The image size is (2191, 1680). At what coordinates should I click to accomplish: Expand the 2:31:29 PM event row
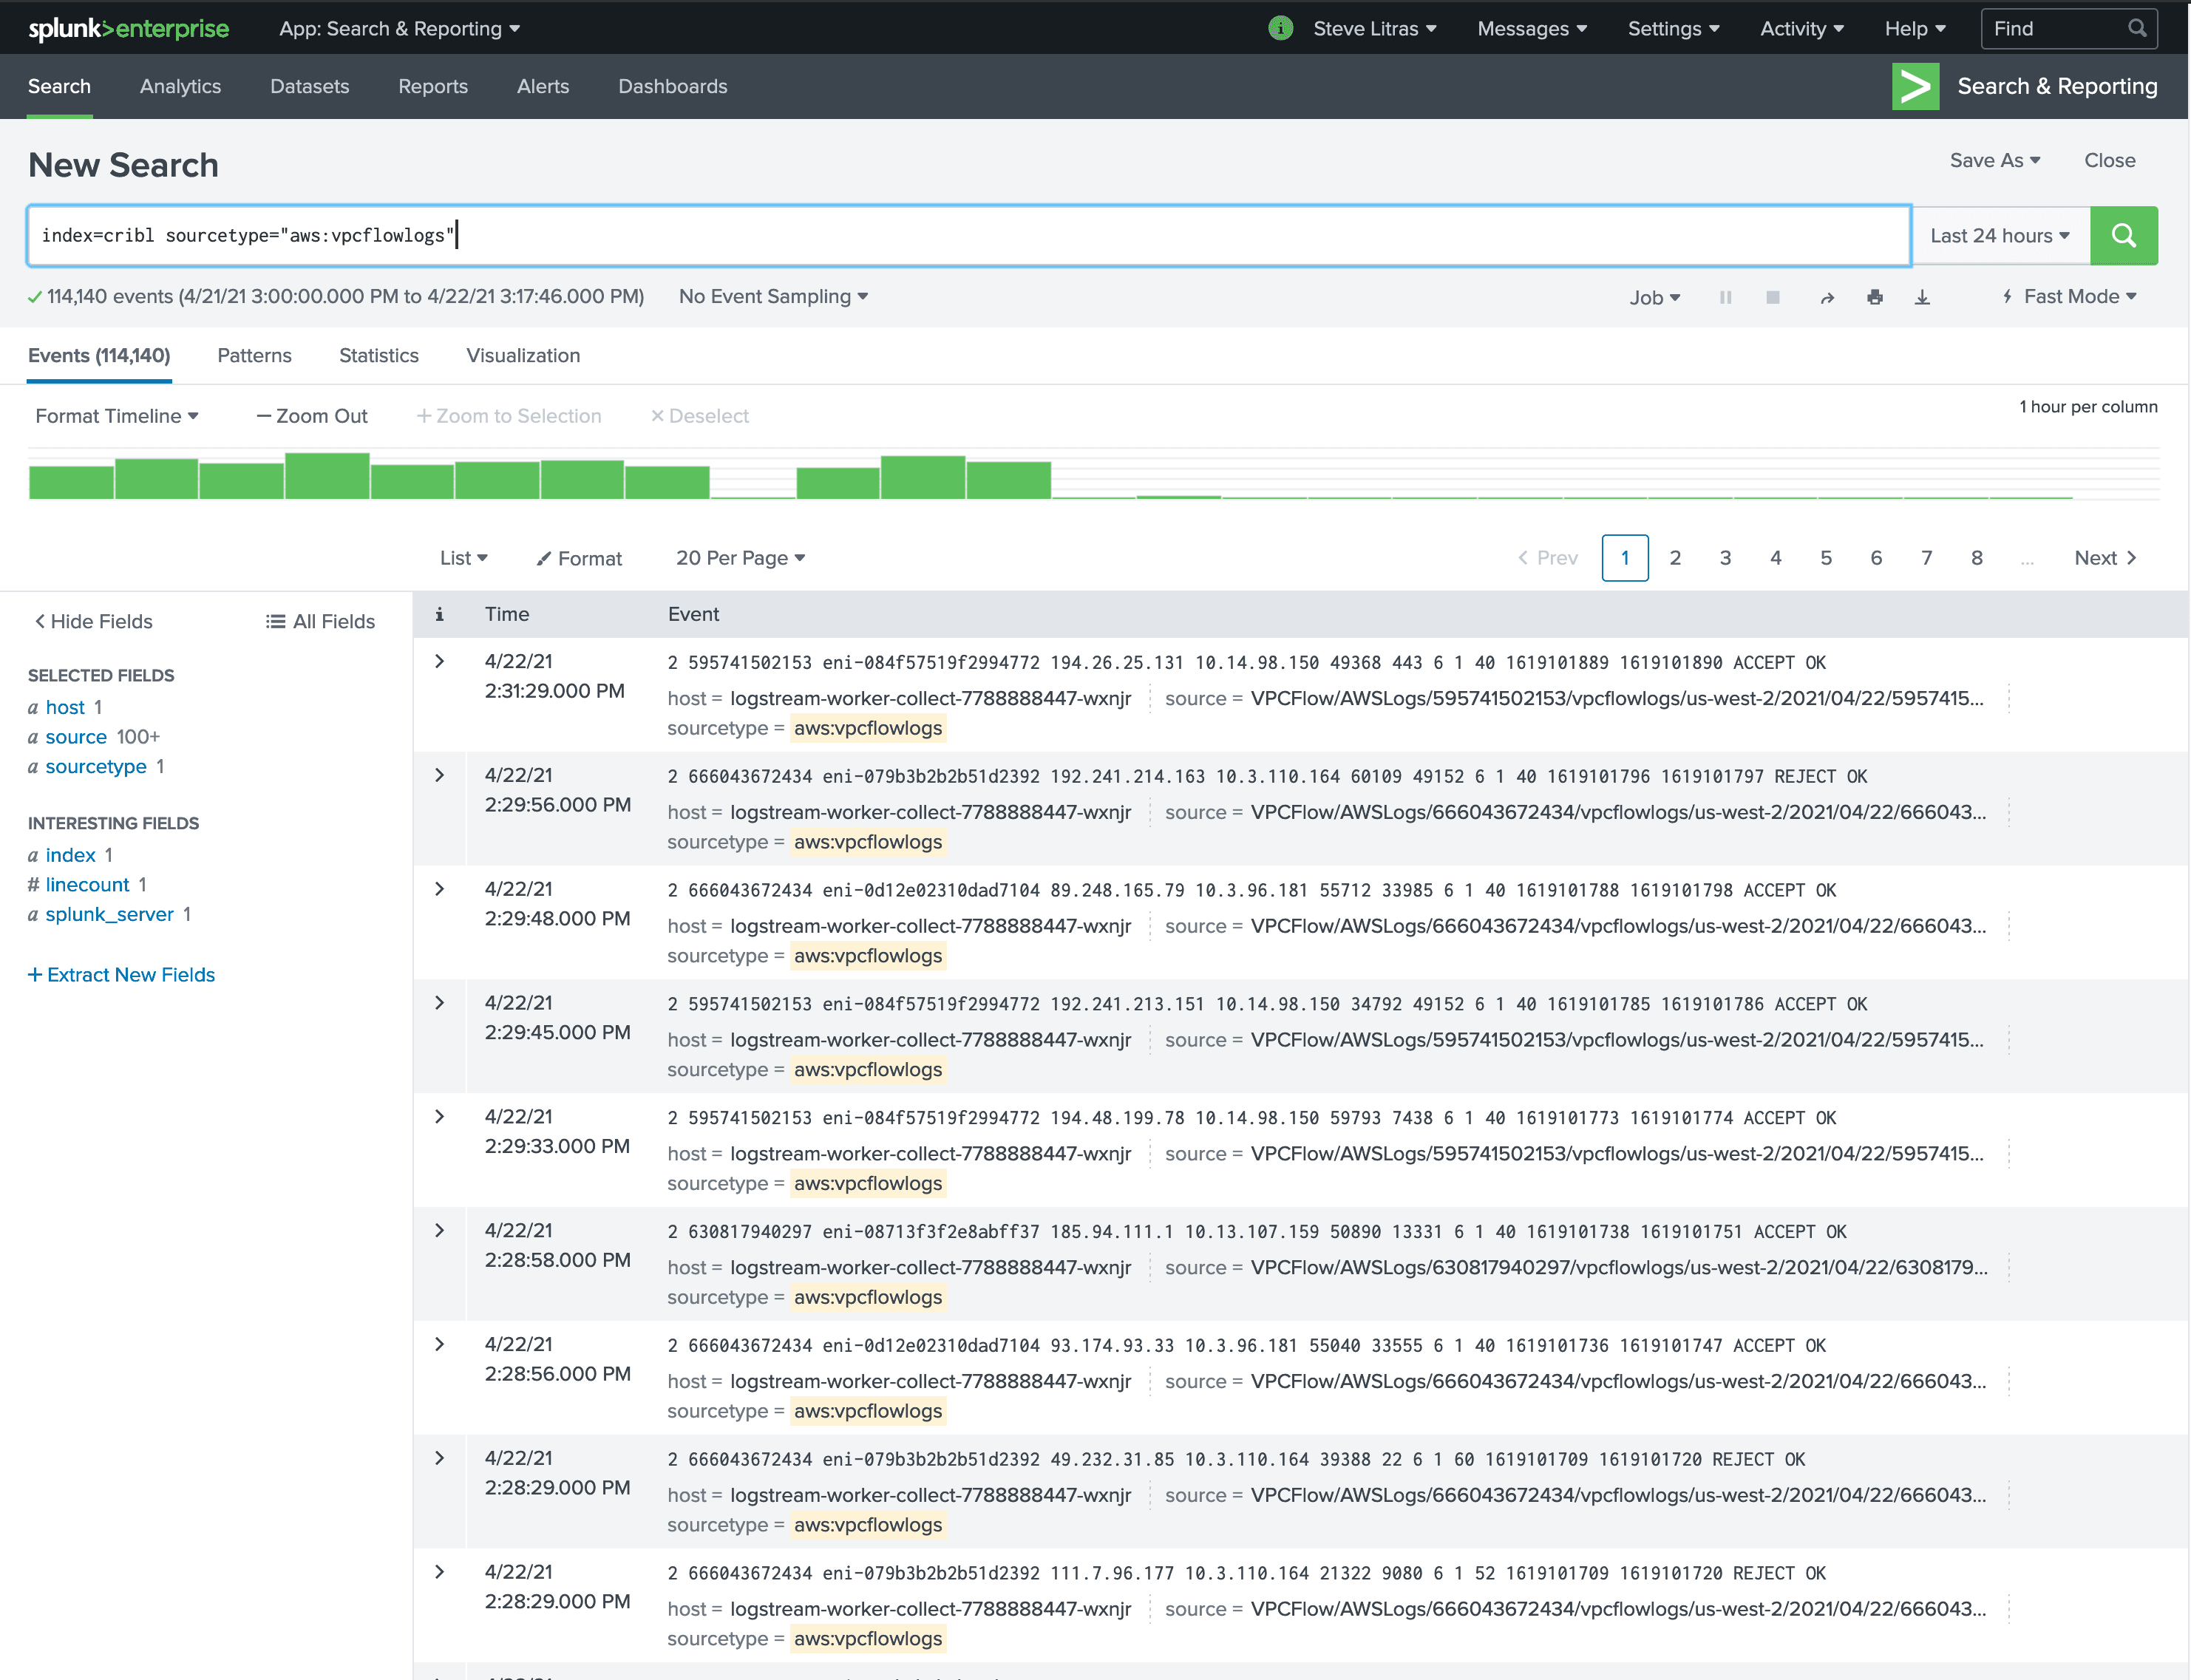[x=439, y=661]
